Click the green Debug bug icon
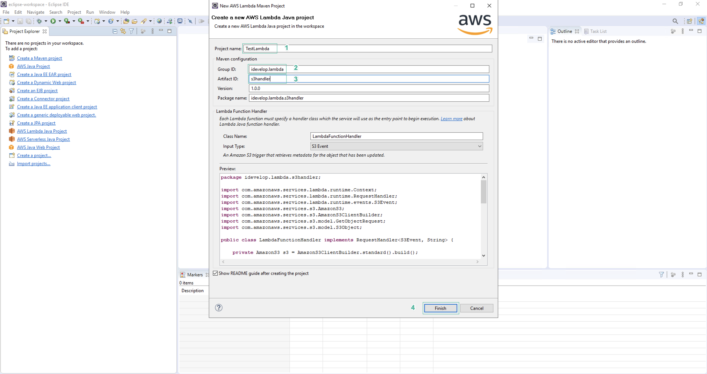This screenshot has height=374, width=707. [39, 21]
